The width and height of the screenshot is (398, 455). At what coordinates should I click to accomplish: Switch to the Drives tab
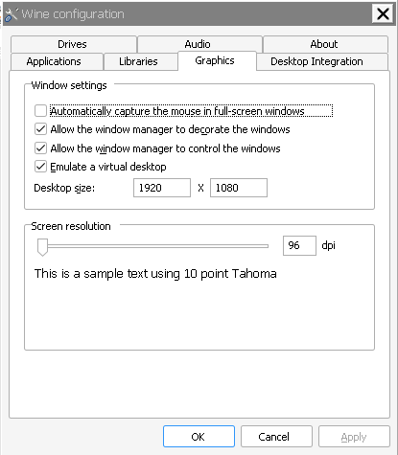74,44
